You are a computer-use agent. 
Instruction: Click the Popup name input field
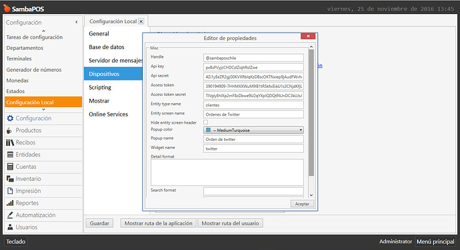point(253,139)
